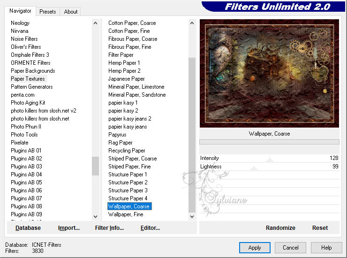
Task: Select Pattern Generators category
Action: 32,87
